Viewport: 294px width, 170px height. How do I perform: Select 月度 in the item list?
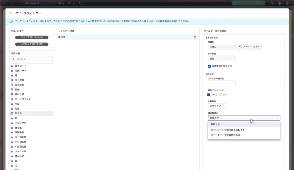pyautogui.click(x=32, y=109)
